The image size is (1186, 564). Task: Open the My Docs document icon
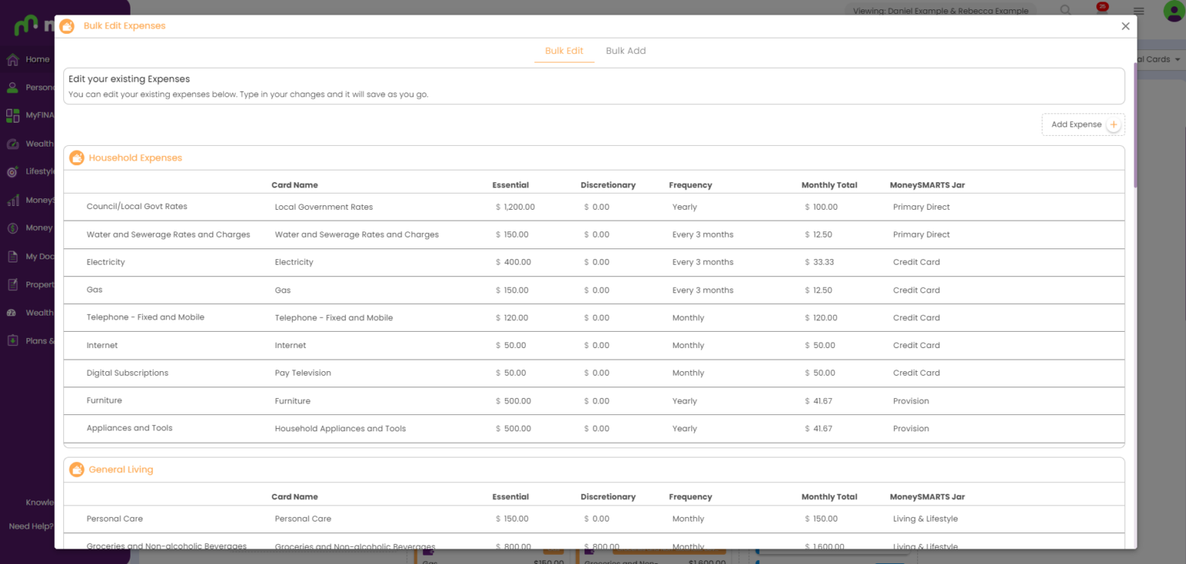tap(12, 256)
